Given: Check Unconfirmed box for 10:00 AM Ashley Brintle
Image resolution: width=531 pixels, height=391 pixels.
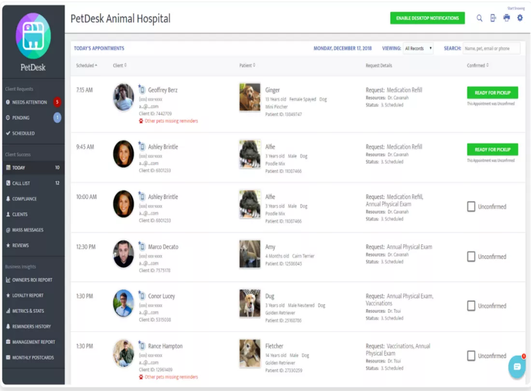Looking at the screenshot, I should pos(471,206).
